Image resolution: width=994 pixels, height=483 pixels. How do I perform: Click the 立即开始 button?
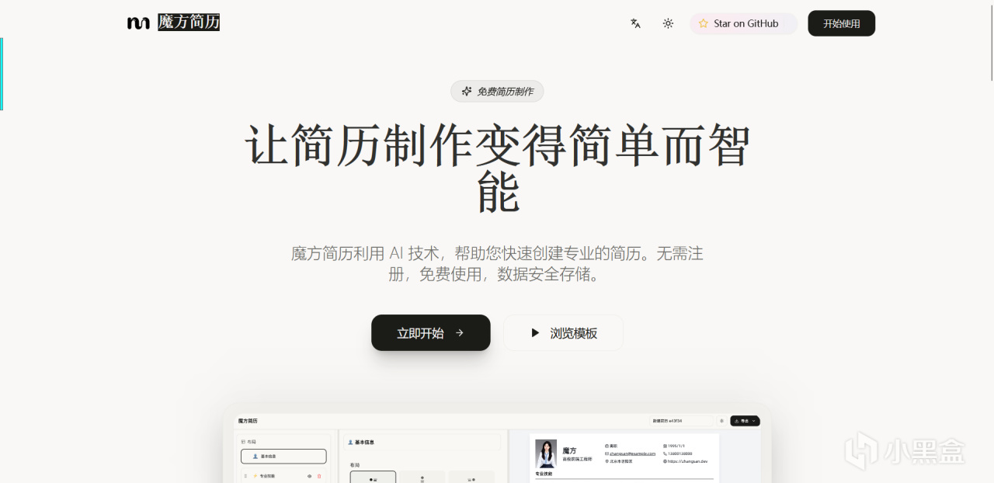tap(431, 332)
